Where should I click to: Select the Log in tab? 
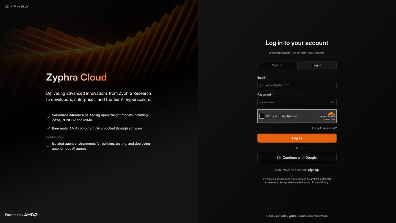pos(317,65)
